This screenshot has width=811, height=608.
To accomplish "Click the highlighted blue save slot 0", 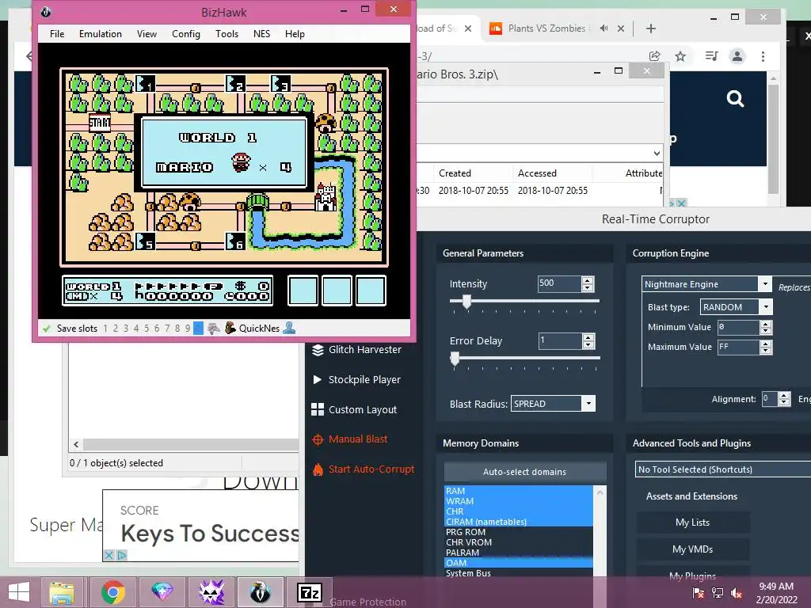I will pyautogui.click(x=198, y=329).
